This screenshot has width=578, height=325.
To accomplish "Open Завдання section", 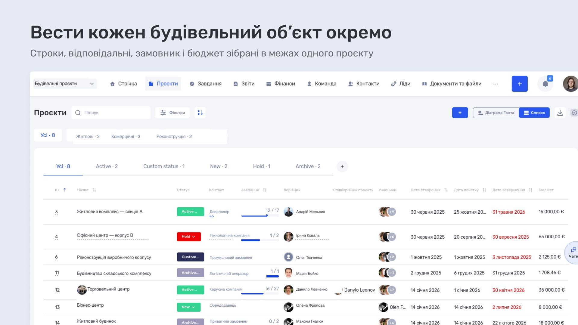I will 206,84.
